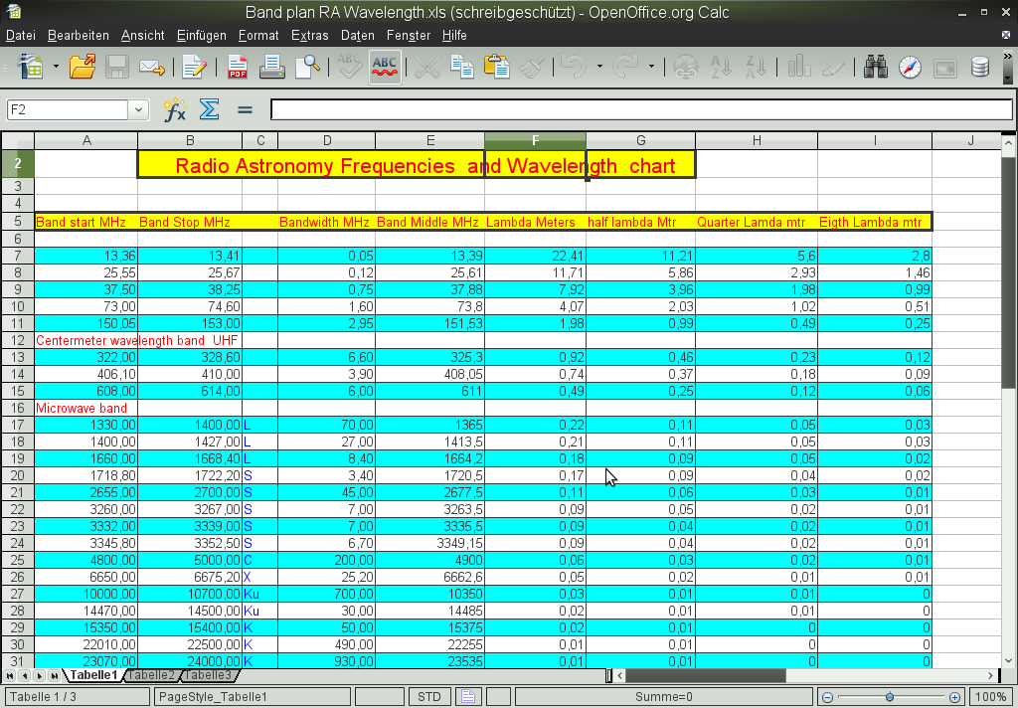Click the Sum sigma icon
The height and width of the screenshot is (708, 1018).
(x=209, y=109)
